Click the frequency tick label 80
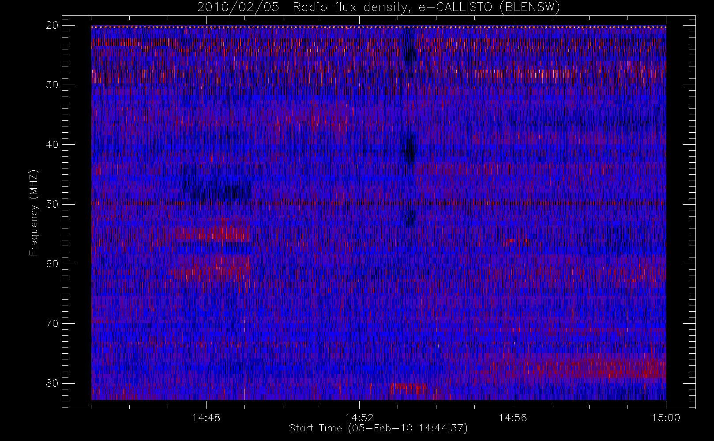714x441 pixels. click(52, 383)
